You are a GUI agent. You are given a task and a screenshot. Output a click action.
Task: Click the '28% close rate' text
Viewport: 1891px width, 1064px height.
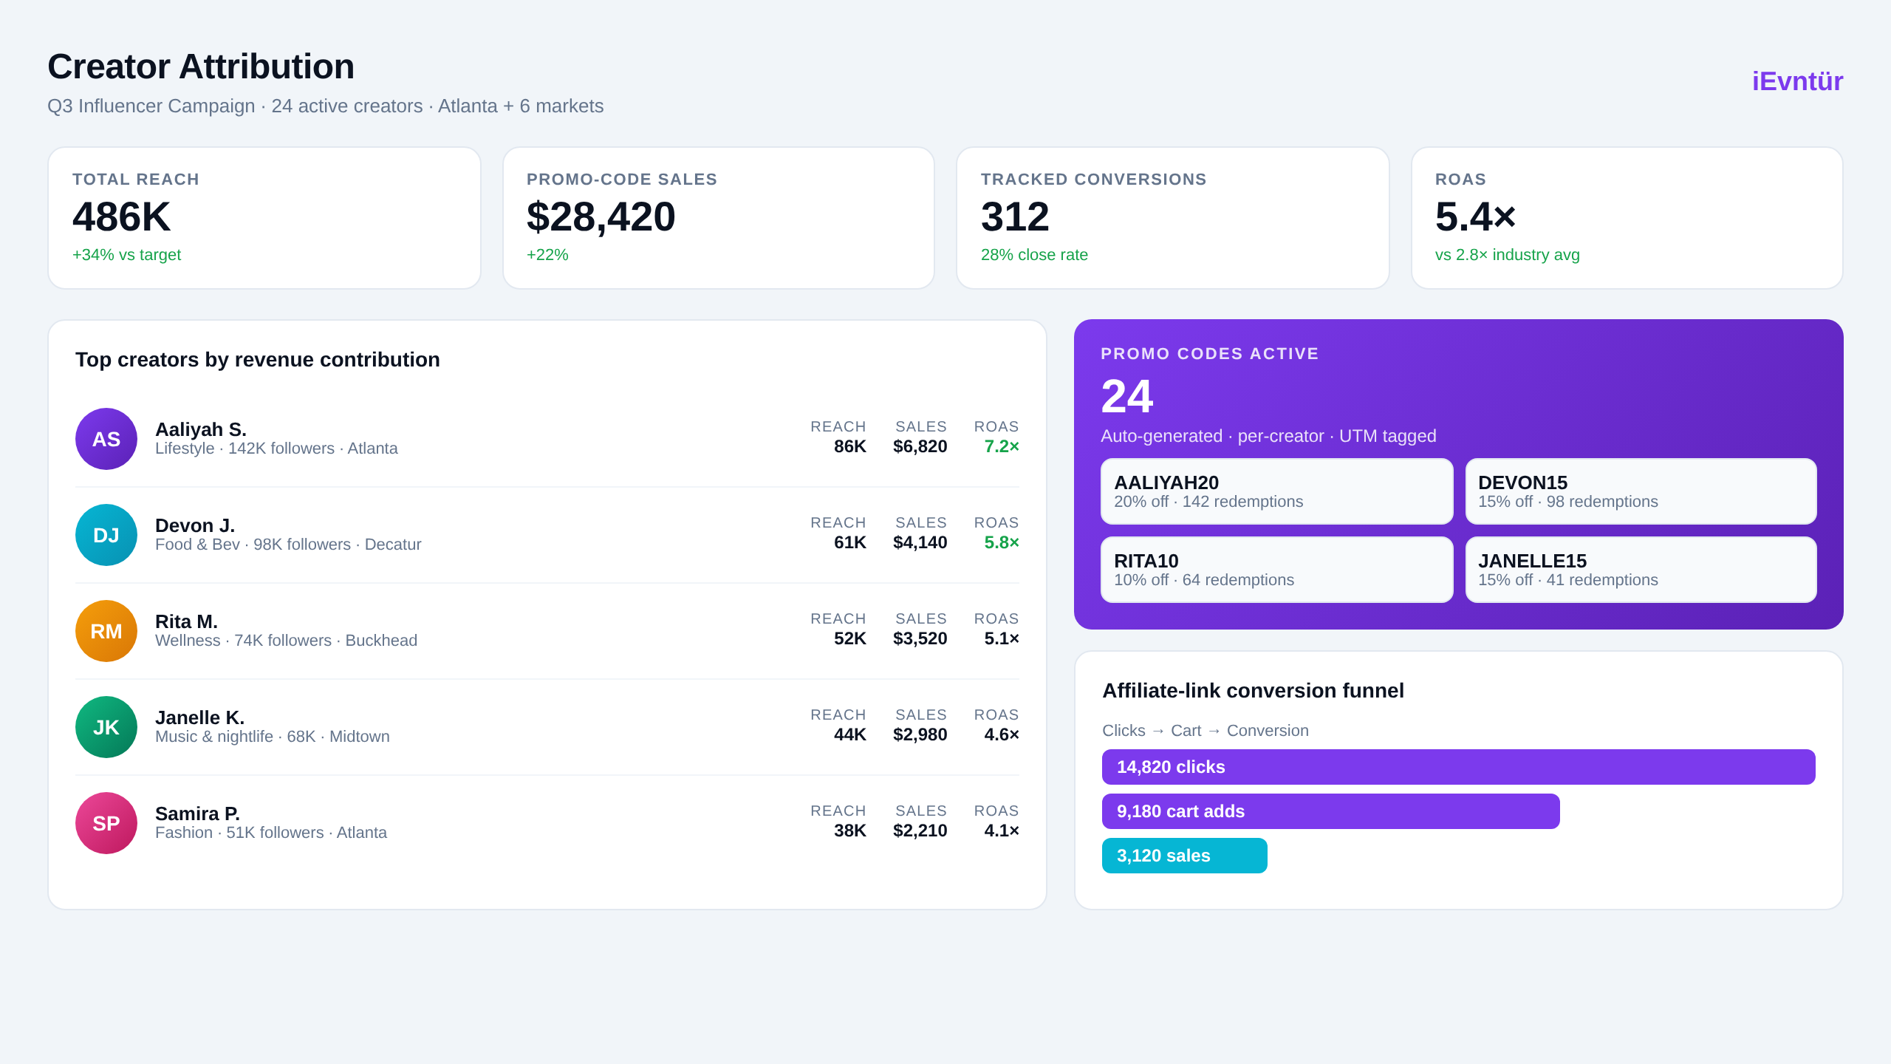pyautogui.click(x=1034, y=255)
